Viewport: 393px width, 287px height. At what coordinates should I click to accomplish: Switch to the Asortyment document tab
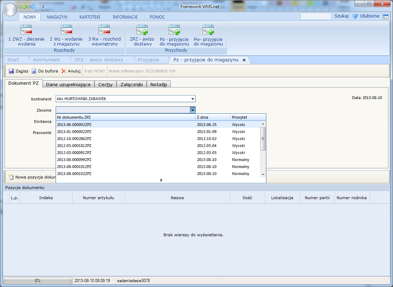coord(46,59)
